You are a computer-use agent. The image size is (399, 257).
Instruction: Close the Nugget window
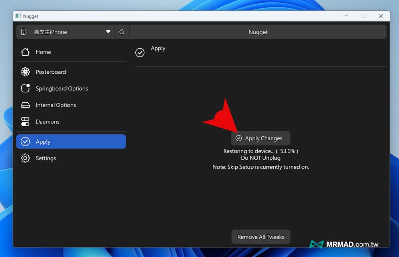pyautogui.click(x=381, y=16)
